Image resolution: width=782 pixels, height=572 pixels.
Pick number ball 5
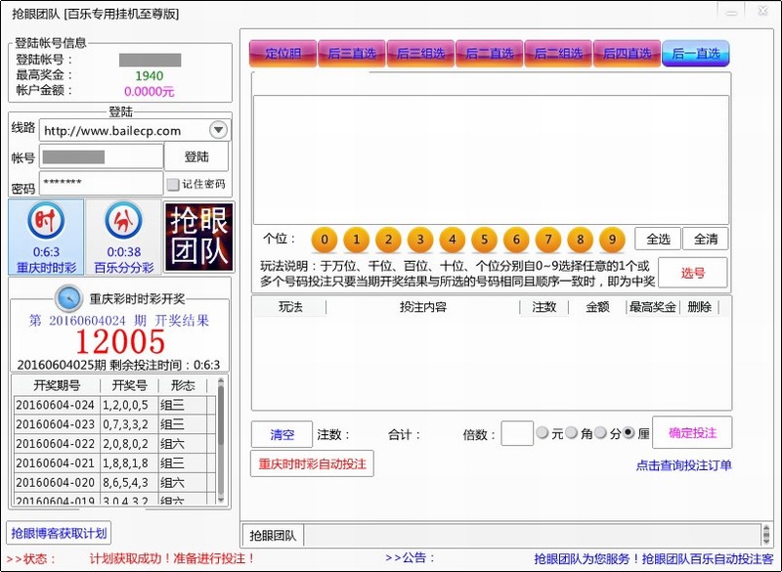pyautogui.click(x=484, y=240)
